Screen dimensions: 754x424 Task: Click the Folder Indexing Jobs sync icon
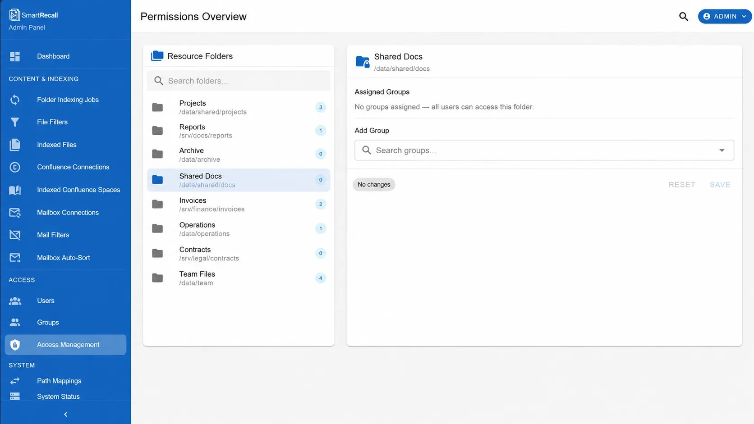(x=15, y=100)
